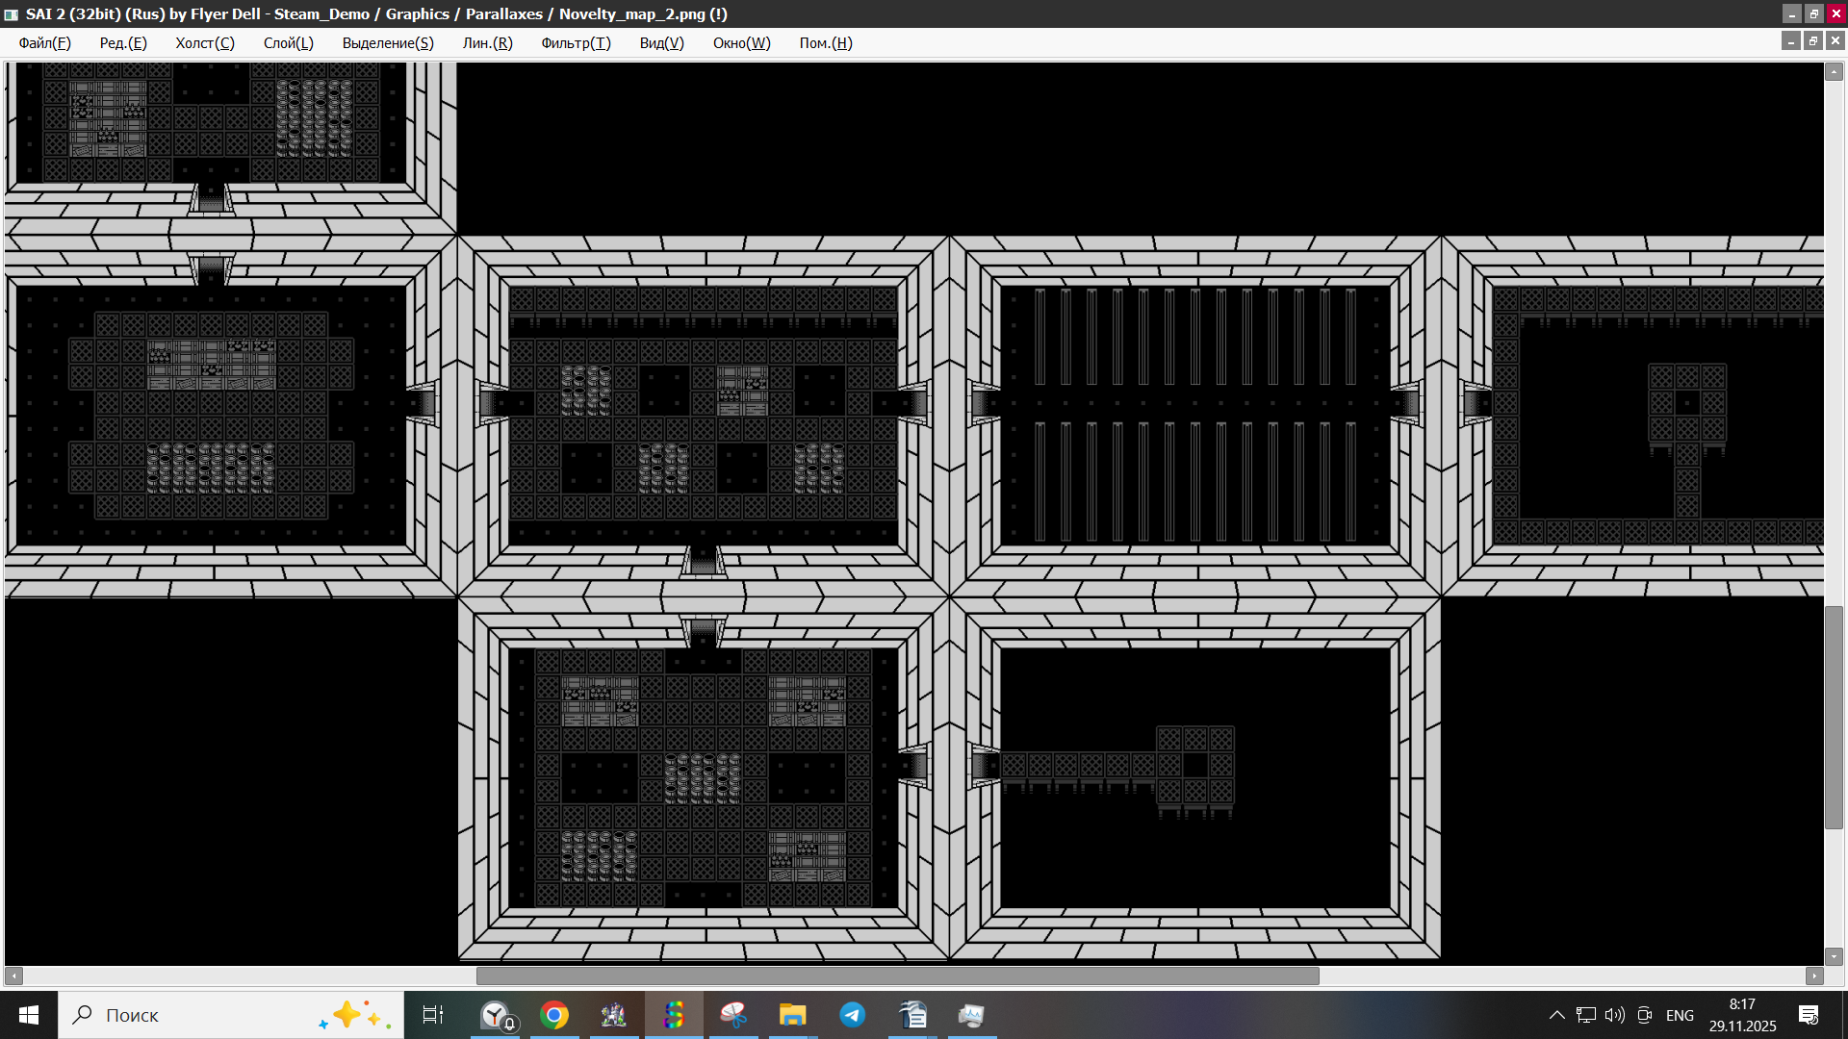Click the horizontal scrollbar right arrow
This screenshot has width=1848, height=1039.
(x=1814, y=976)
